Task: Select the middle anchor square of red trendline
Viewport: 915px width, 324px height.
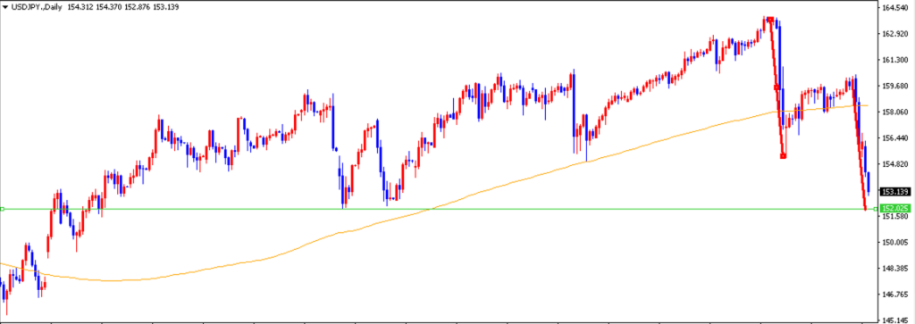Action: click(776, 87)
